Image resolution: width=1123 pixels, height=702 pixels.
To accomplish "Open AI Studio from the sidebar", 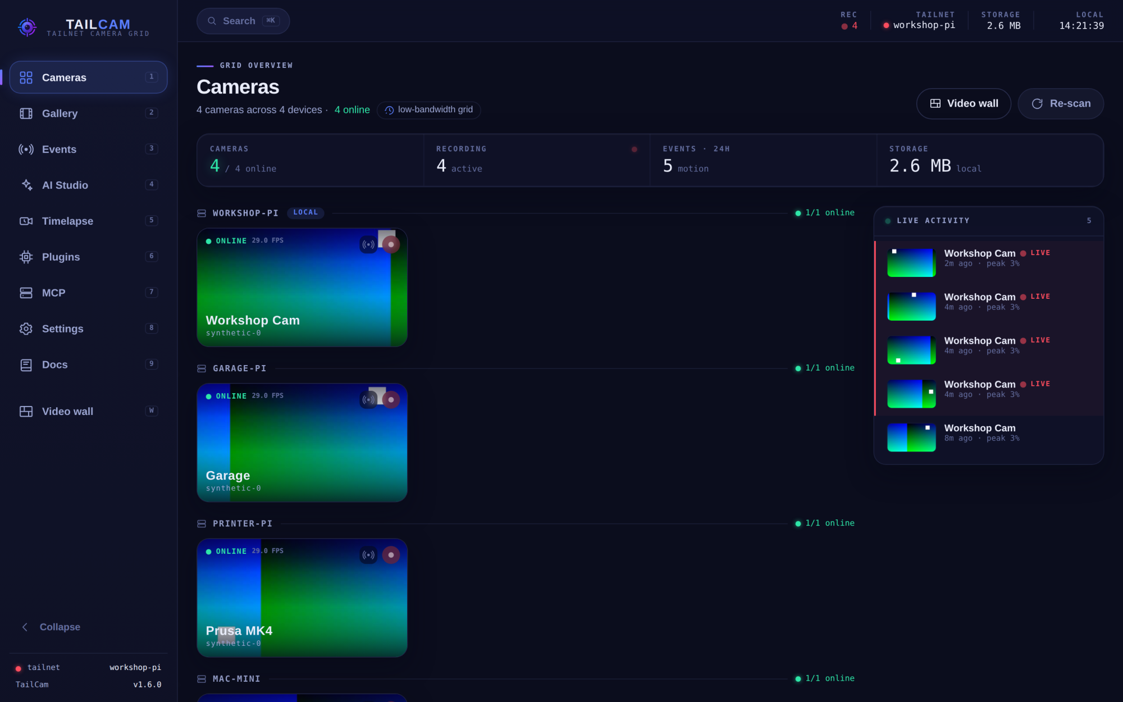I will (88, 185).
